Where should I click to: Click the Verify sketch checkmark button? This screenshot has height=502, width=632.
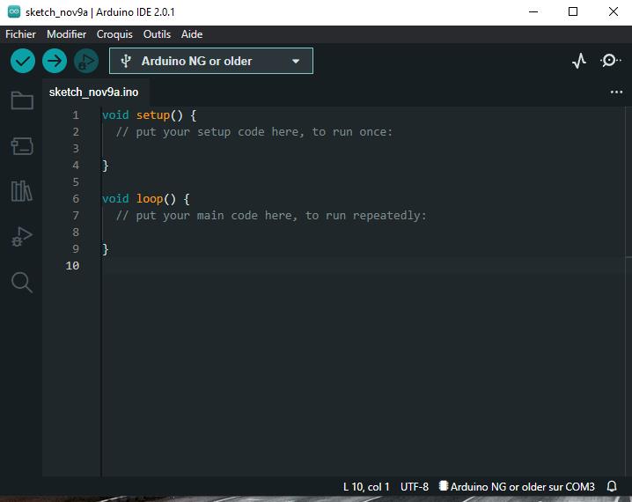click(23, 61)
